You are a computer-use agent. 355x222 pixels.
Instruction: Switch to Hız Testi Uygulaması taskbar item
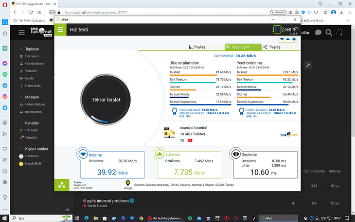click(166, 218)
